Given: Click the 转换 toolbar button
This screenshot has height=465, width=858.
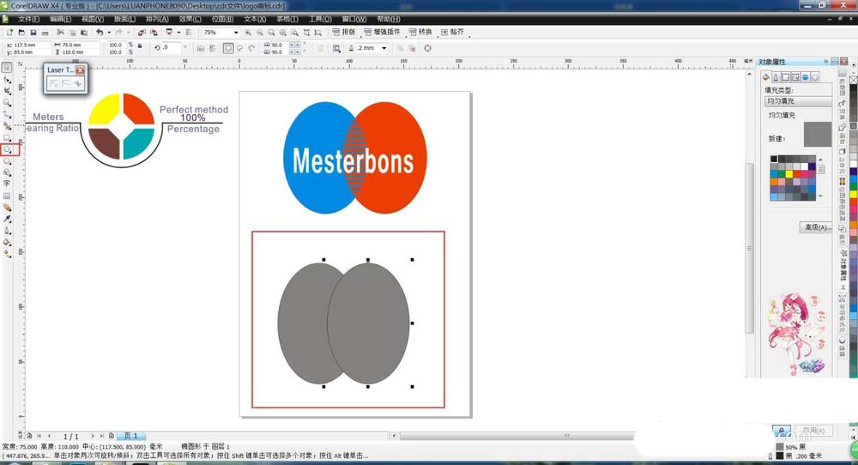Looking at the screenshot, I should coord(420,32).
